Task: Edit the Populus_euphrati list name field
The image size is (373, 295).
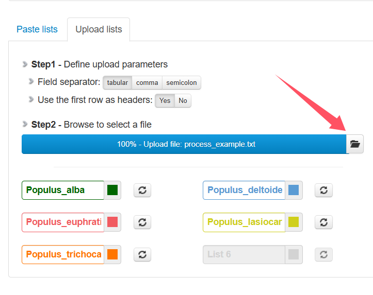Action: pyautogui.click(x=63, y=222)
